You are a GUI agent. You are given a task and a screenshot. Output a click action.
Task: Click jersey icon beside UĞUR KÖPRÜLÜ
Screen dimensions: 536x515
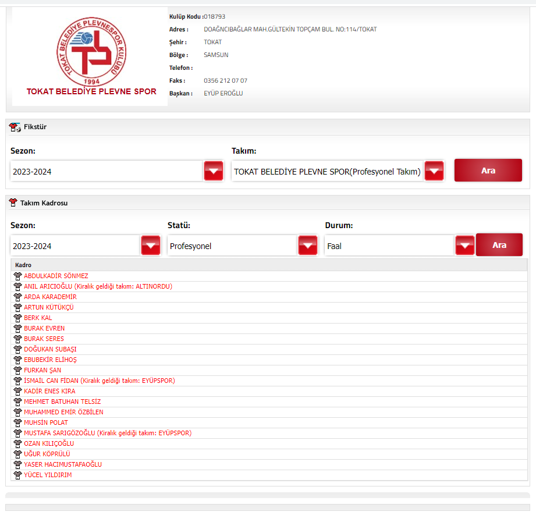point(18,454)
